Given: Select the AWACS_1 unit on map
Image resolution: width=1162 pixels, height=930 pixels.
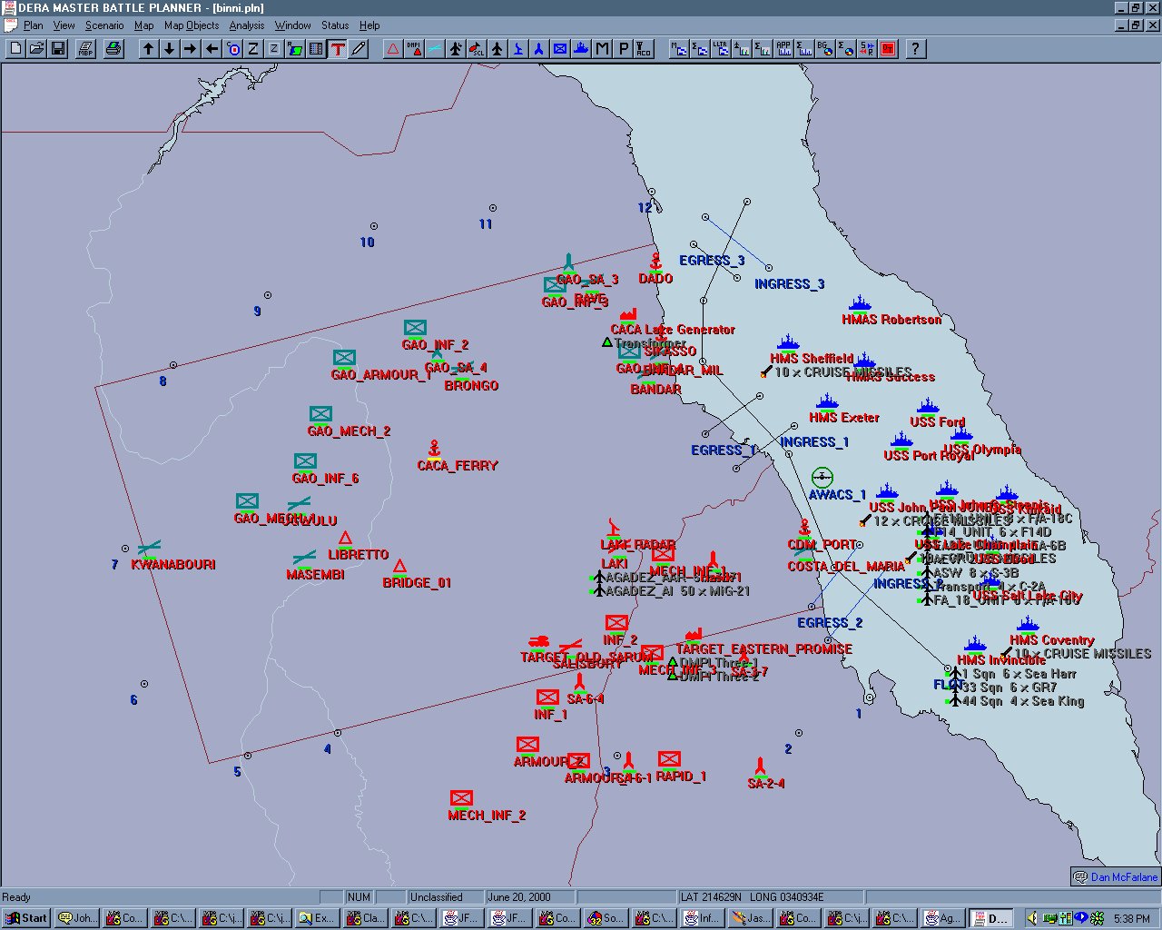Looking at the screenshot, I should [822, 478].
